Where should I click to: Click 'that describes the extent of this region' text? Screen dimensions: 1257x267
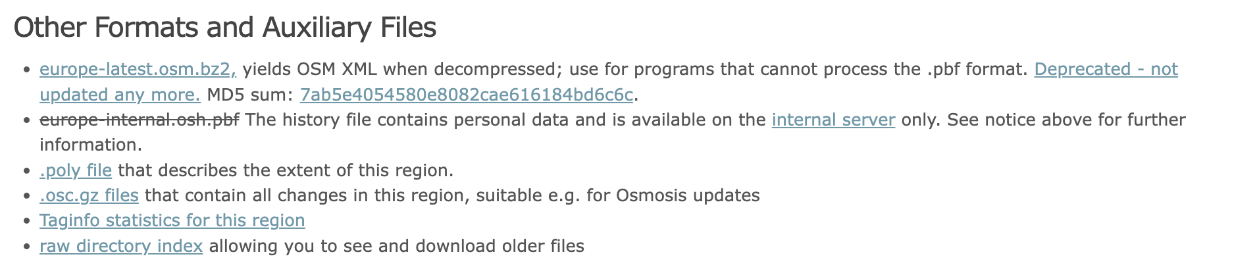286,171
